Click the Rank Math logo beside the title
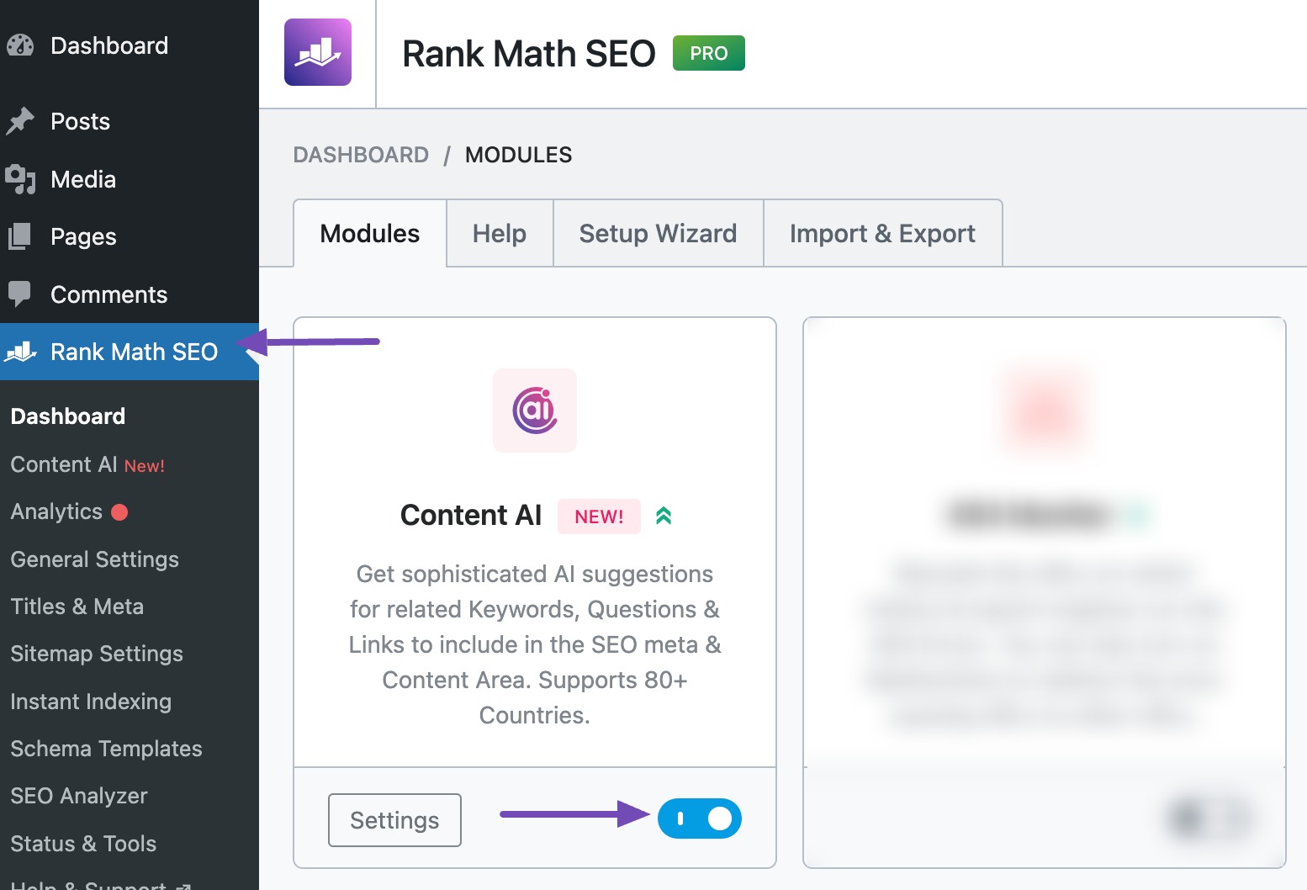Image resolution: width=1307 pixels, height=890 pixels. tap(320, 52)
